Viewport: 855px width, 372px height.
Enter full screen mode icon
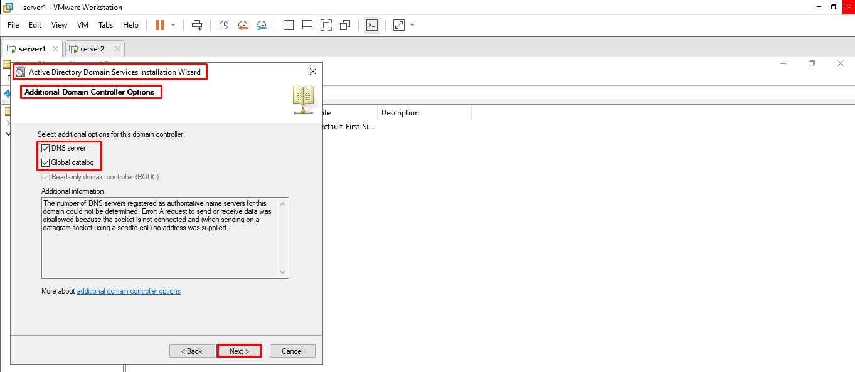(326, 25)
